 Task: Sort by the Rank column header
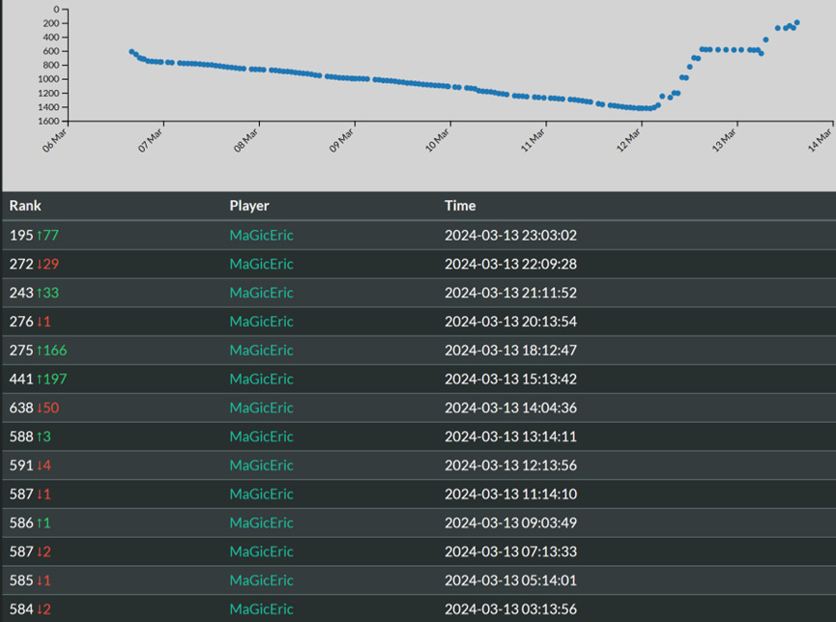click(x=25, y=206)
